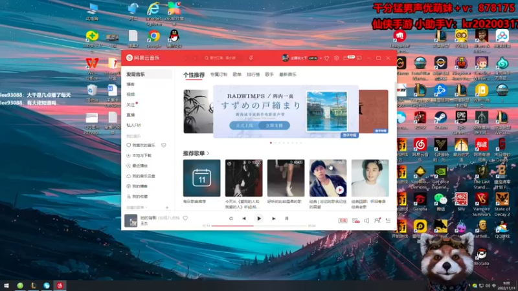Screen dimensions: 518x291
Task: Open the 好听的比较温柔的歌 playlist cover
Action: click(286, 178)
